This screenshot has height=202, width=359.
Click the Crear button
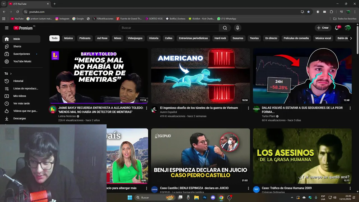coord(323,28)
